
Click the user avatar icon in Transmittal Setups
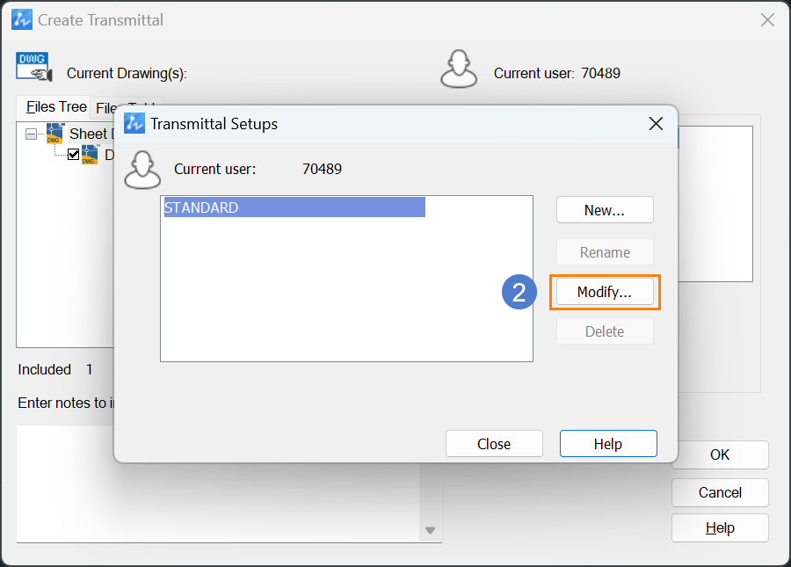click(142, 170)
